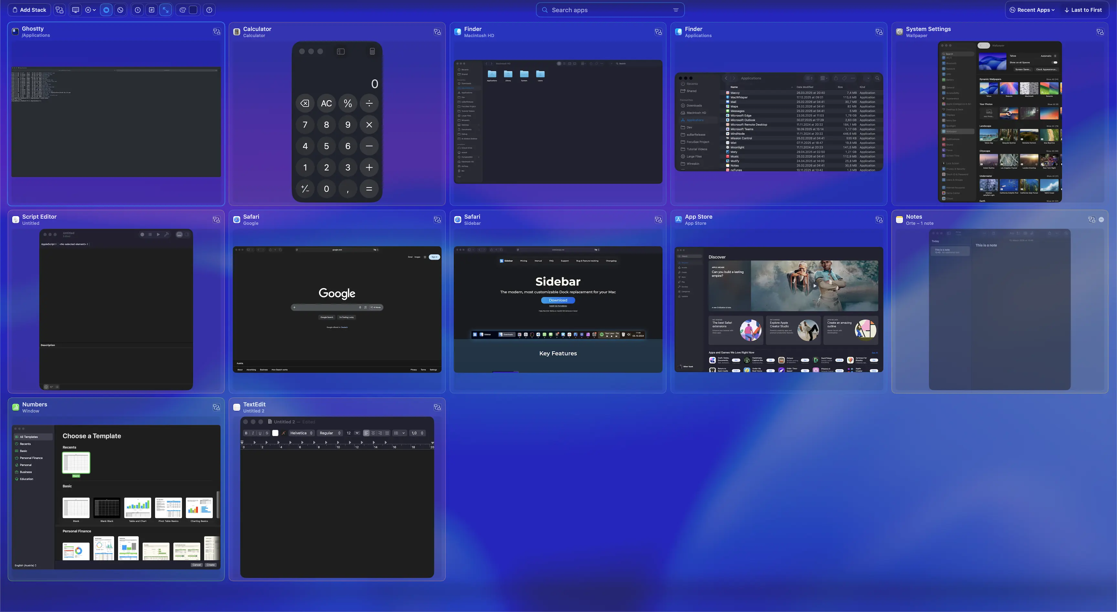Click inside the Search apps field
The height and width of the screenshot is (612, 1117).
(x=607, y=10)
